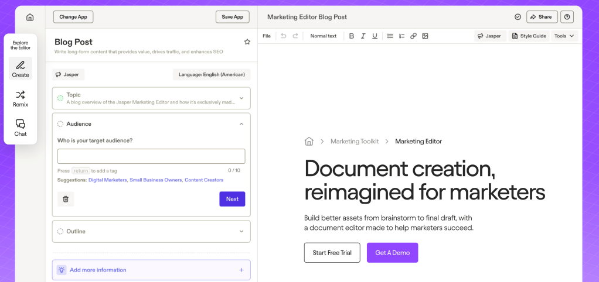Open the File menu
Image resolution: width=599 pixels, height=282 pixels.
point(267,36)
